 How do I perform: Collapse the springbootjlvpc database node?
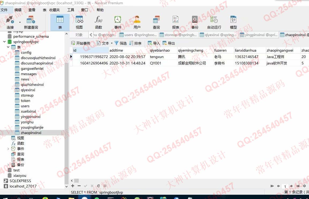click(4, 42)
